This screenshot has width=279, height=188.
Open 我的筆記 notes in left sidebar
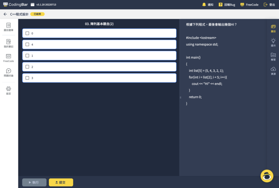click(8, 43)
